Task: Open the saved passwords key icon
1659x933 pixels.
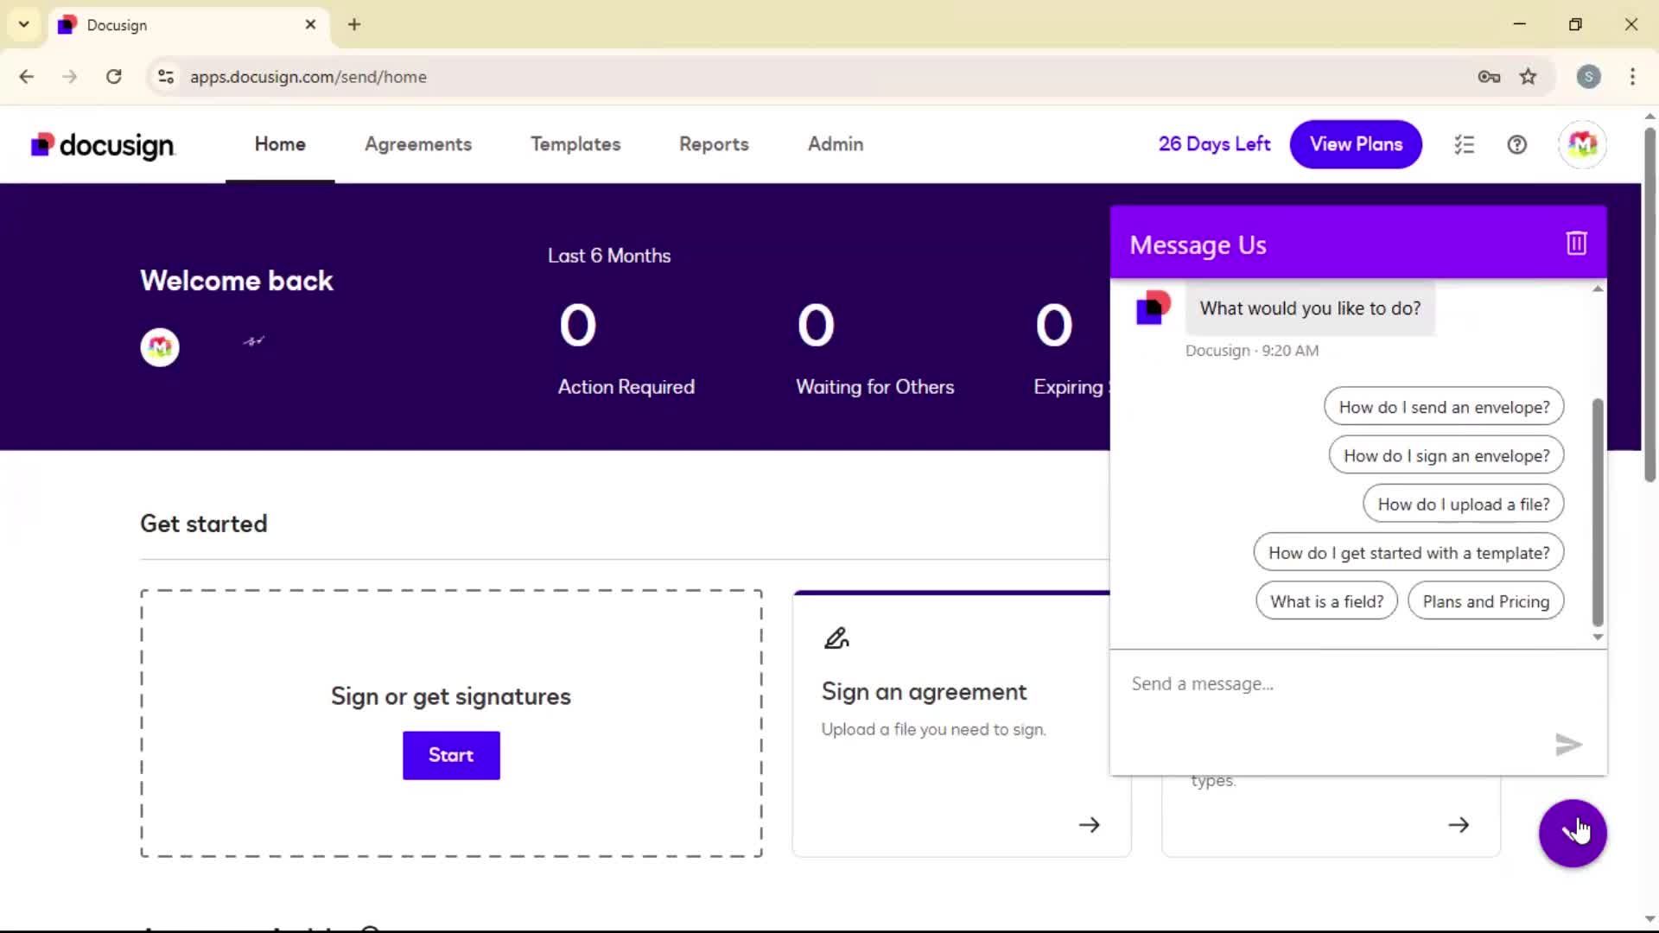Action: coord(1489,77)
